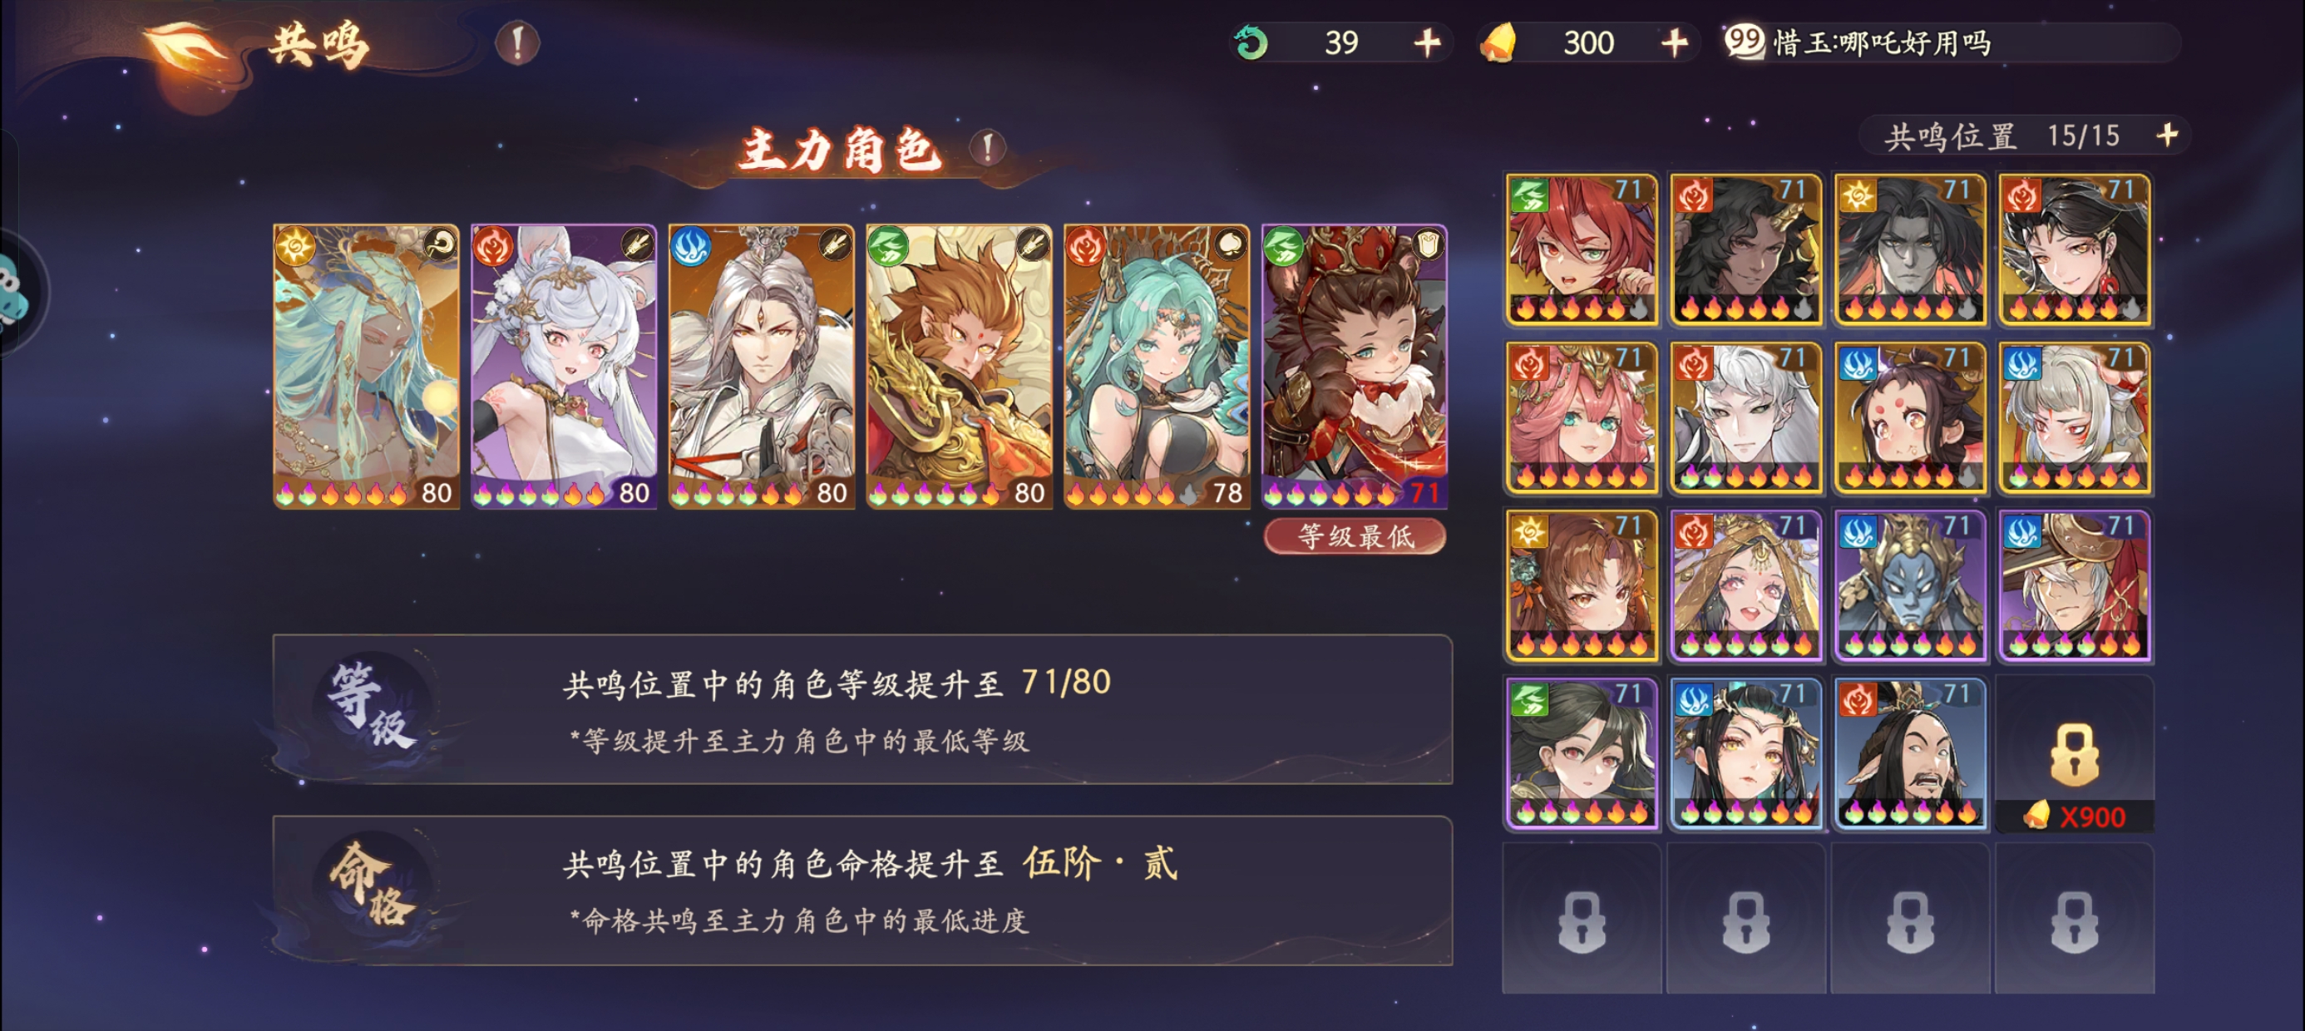Tap the chat bubble 99 icon
Viewport: 2305px width, 1031px height.
tap(1743, 42)
